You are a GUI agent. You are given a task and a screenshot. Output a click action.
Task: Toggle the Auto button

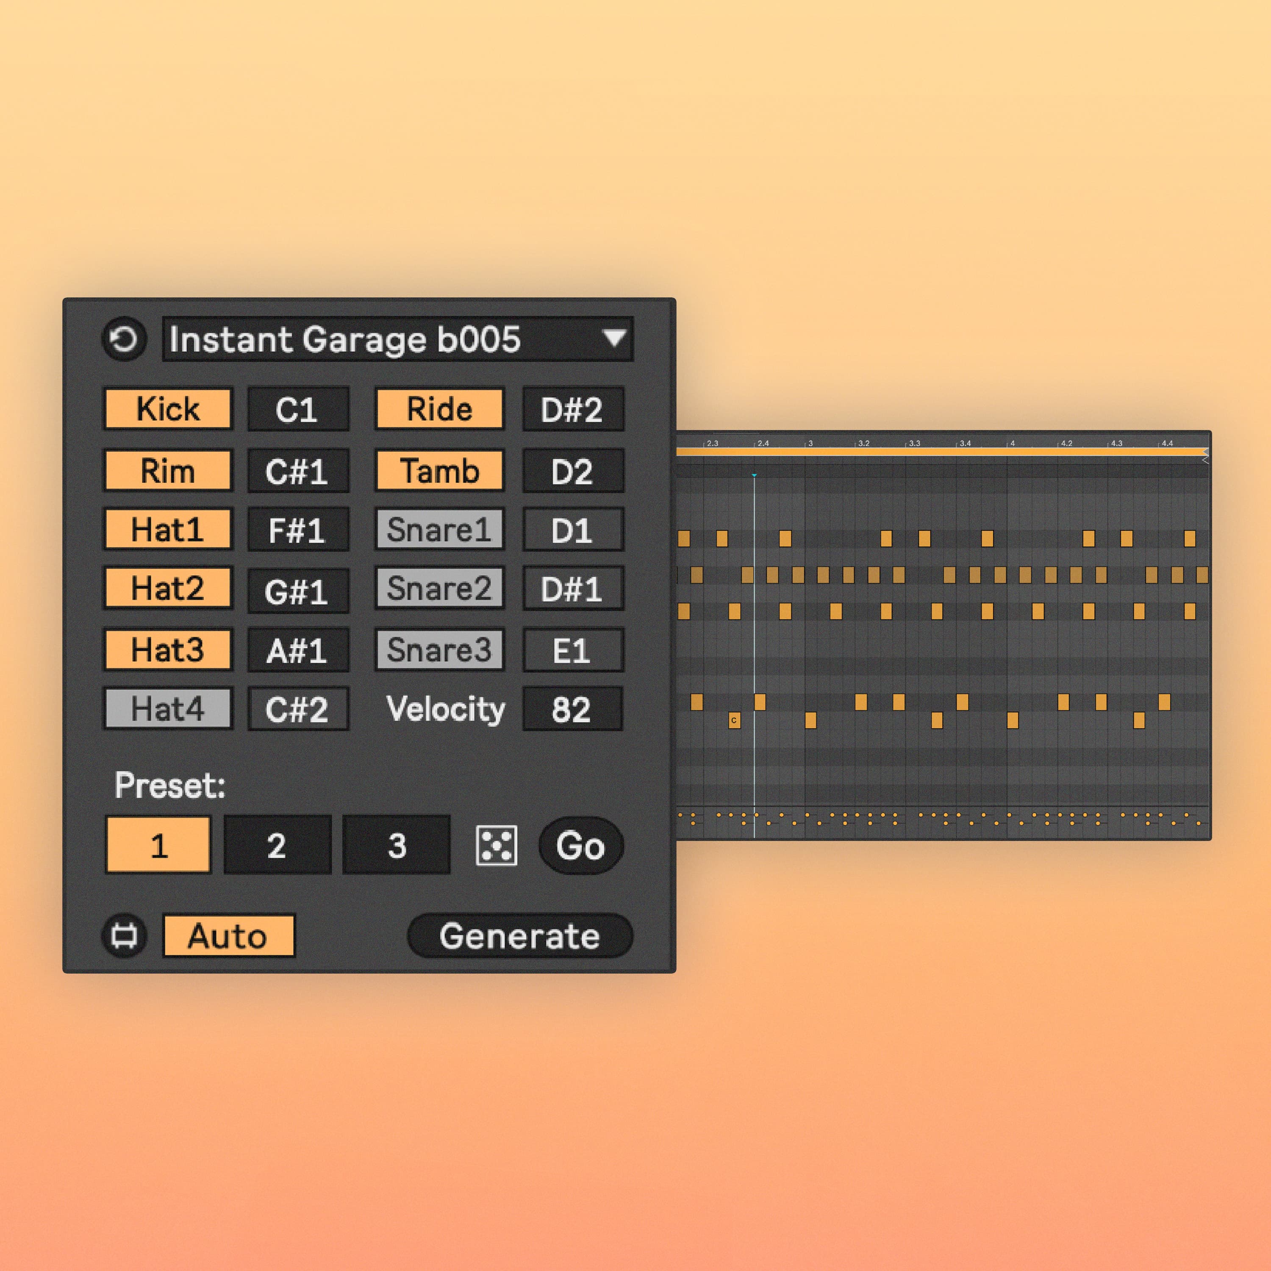(x=229, y=935)
